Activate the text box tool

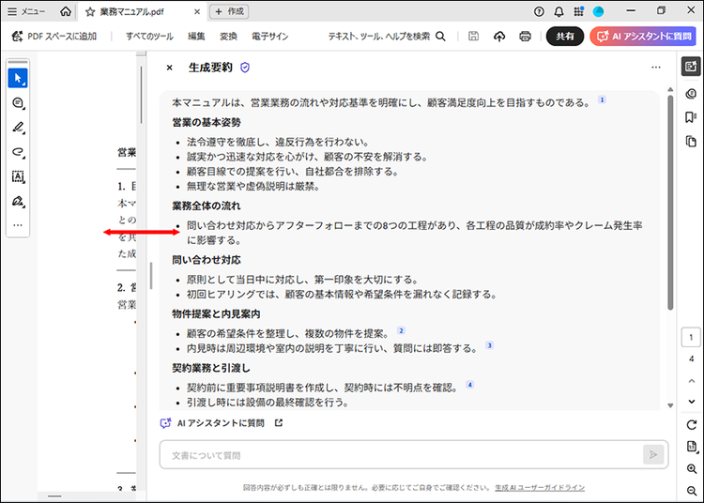coord(18,176)
